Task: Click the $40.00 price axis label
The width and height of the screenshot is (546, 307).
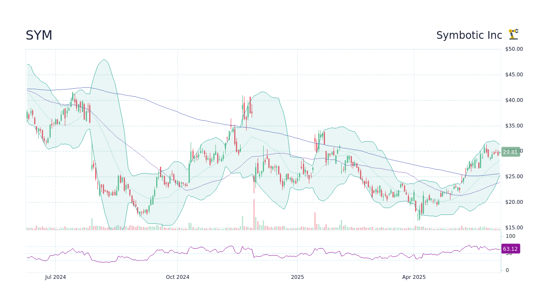Action: coord(514,100)
